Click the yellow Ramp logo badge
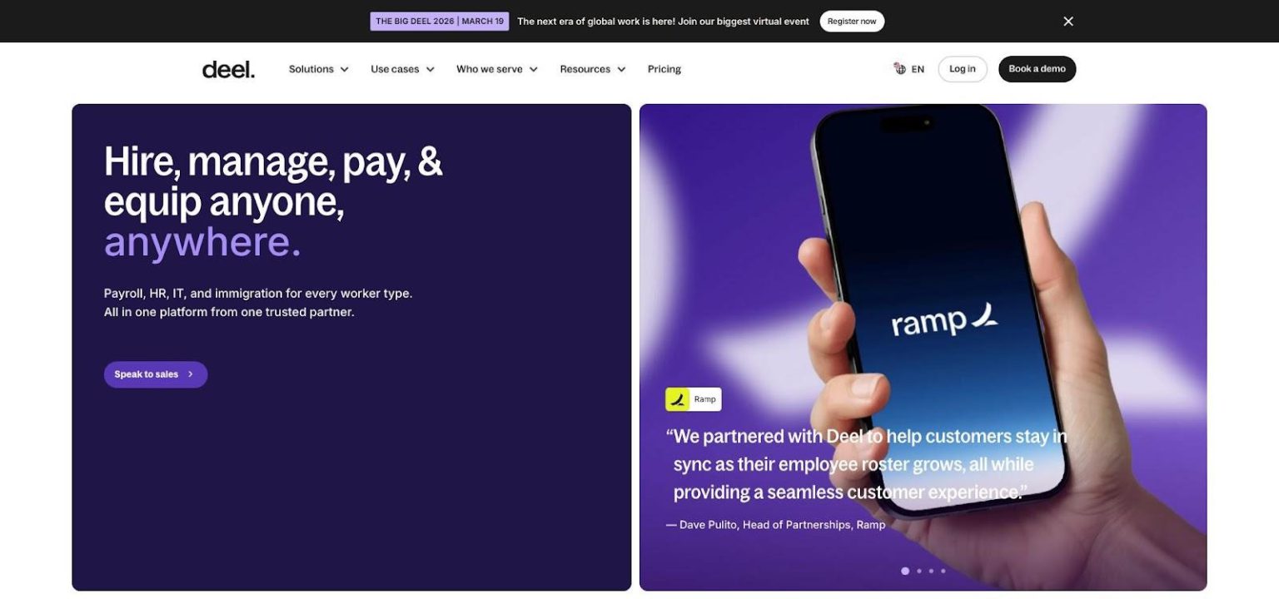Screen dimensions: 1279x599 pyautogui.click(x=678, y=399)
